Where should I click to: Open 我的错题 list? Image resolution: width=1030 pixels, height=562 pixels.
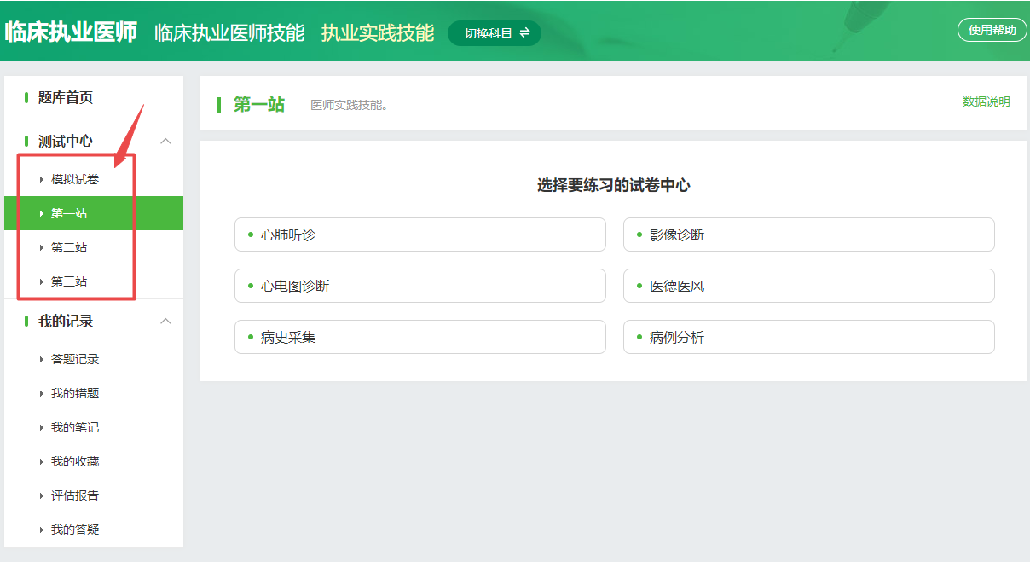(75, 393)
